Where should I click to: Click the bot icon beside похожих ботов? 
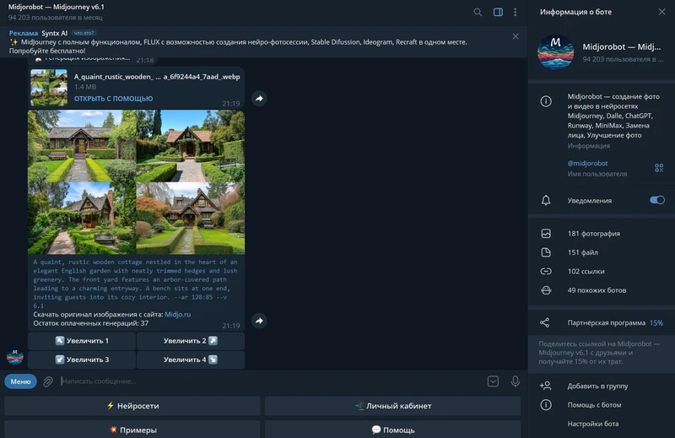click(546, 290)
